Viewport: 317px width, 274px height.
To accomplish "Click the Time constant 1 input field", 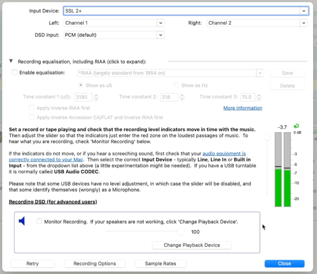I will pyautogui.click(x=83, y=97).
